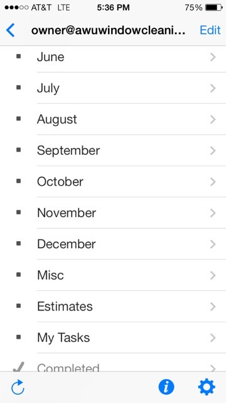Tap the battery indicator in status bar
This screenshot has width=226, height=403.
click(214, 8)
